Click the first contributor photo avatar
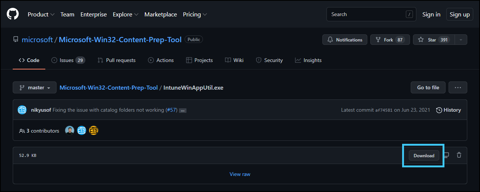Viewport: 480px width, 192px height. [70, 130]
